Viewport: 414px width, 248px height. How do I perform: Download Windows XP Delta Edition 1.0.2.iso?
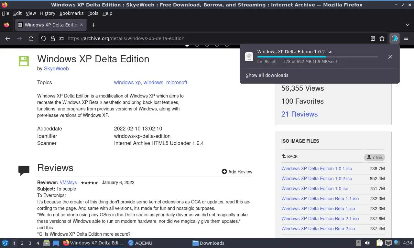pyautogui.click(x=317, y=179)
